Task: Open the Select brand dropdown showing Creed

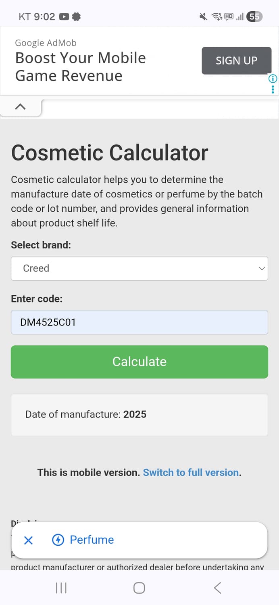Action: click(139, 268)
